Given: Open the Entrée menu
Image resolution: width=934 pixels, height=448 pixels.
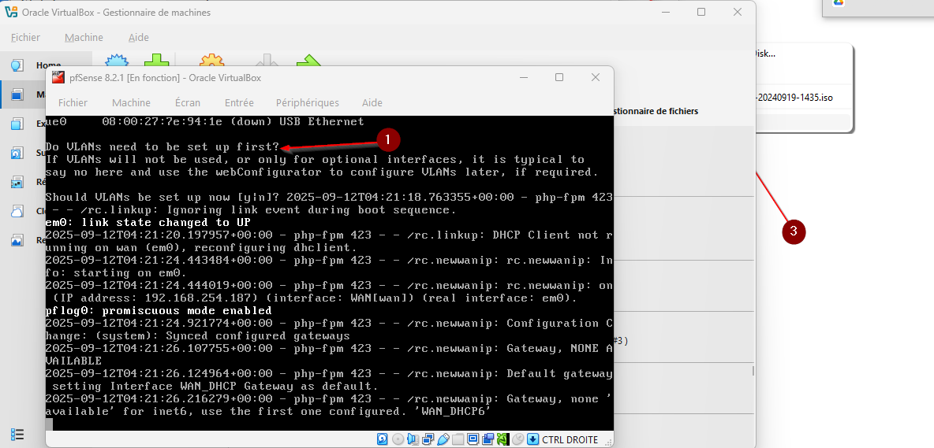Looking at the screenshot, I should tap(239, 102).
